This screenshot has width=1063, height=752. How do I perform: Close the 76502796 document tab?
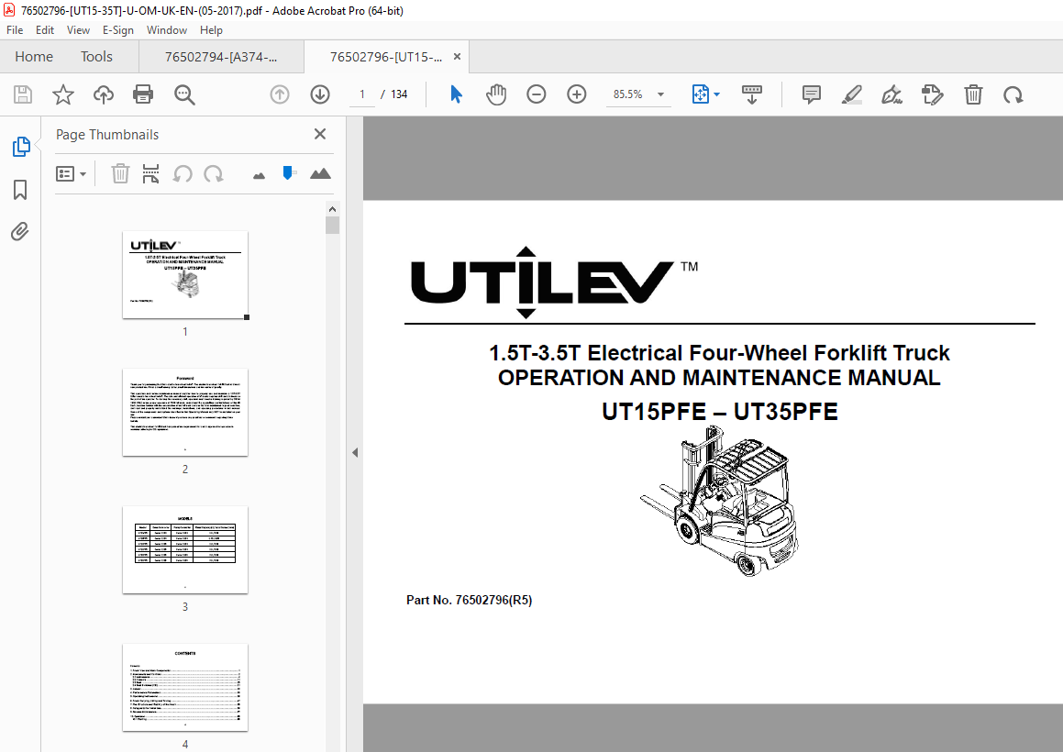click(x=457, y=56)
